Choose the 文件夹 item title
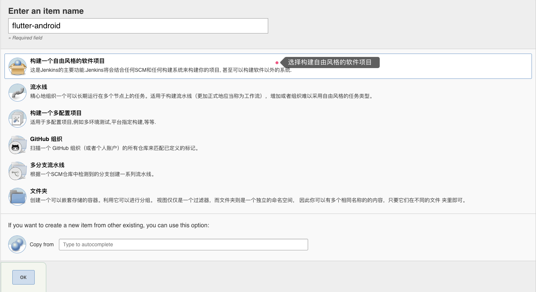Image resolution: width=536 pixels, height=292 pixels. [38, 191]
